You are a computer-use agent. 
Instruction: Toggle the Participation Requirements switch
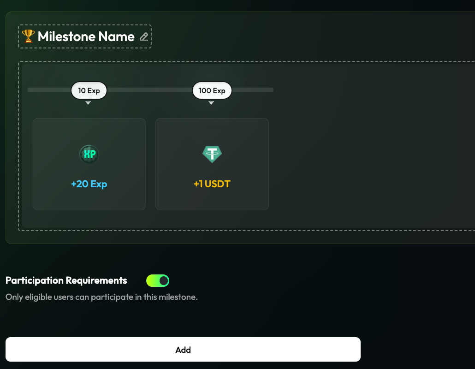[158, 280]
